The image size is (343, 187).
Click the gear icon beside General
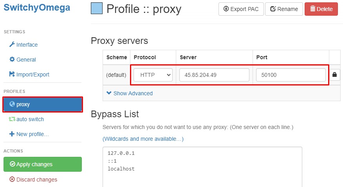(12, 60)
